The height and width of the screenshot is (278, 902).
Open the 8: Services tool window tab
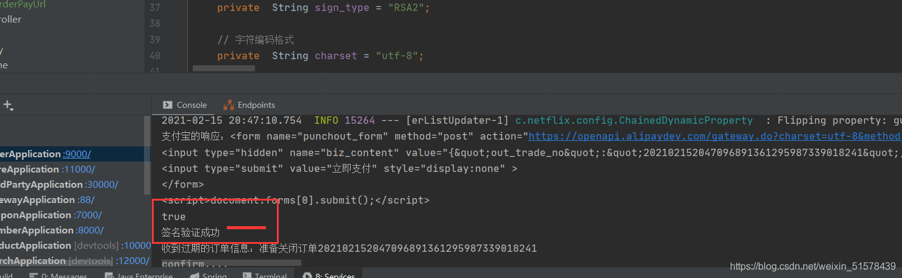tap(328, 275)
